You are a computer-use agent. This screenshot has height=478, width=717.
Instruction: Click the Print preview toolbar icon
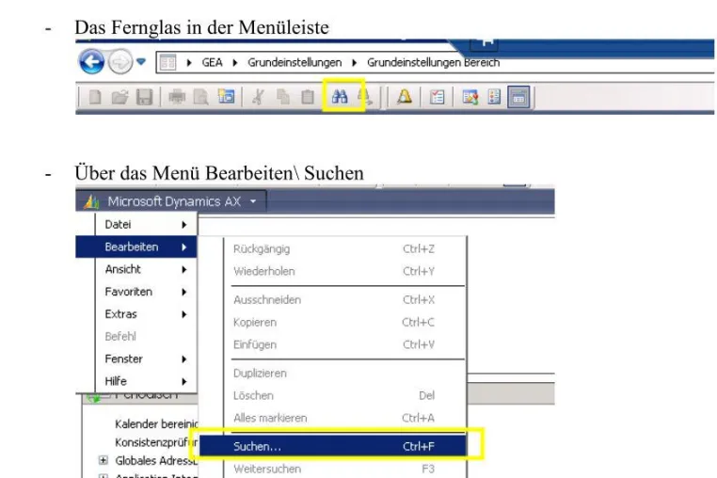coord(200,97)
